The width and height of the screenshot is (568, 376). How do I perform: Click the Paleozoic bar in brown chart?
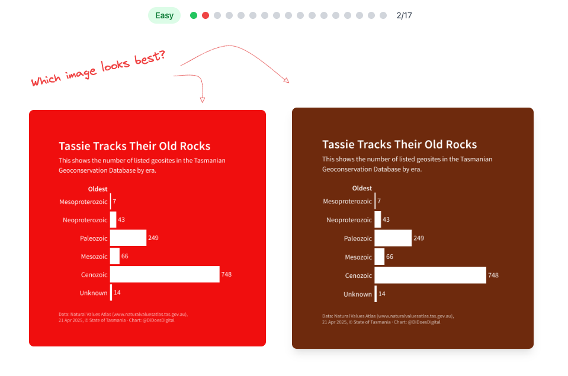click(393, 238)
